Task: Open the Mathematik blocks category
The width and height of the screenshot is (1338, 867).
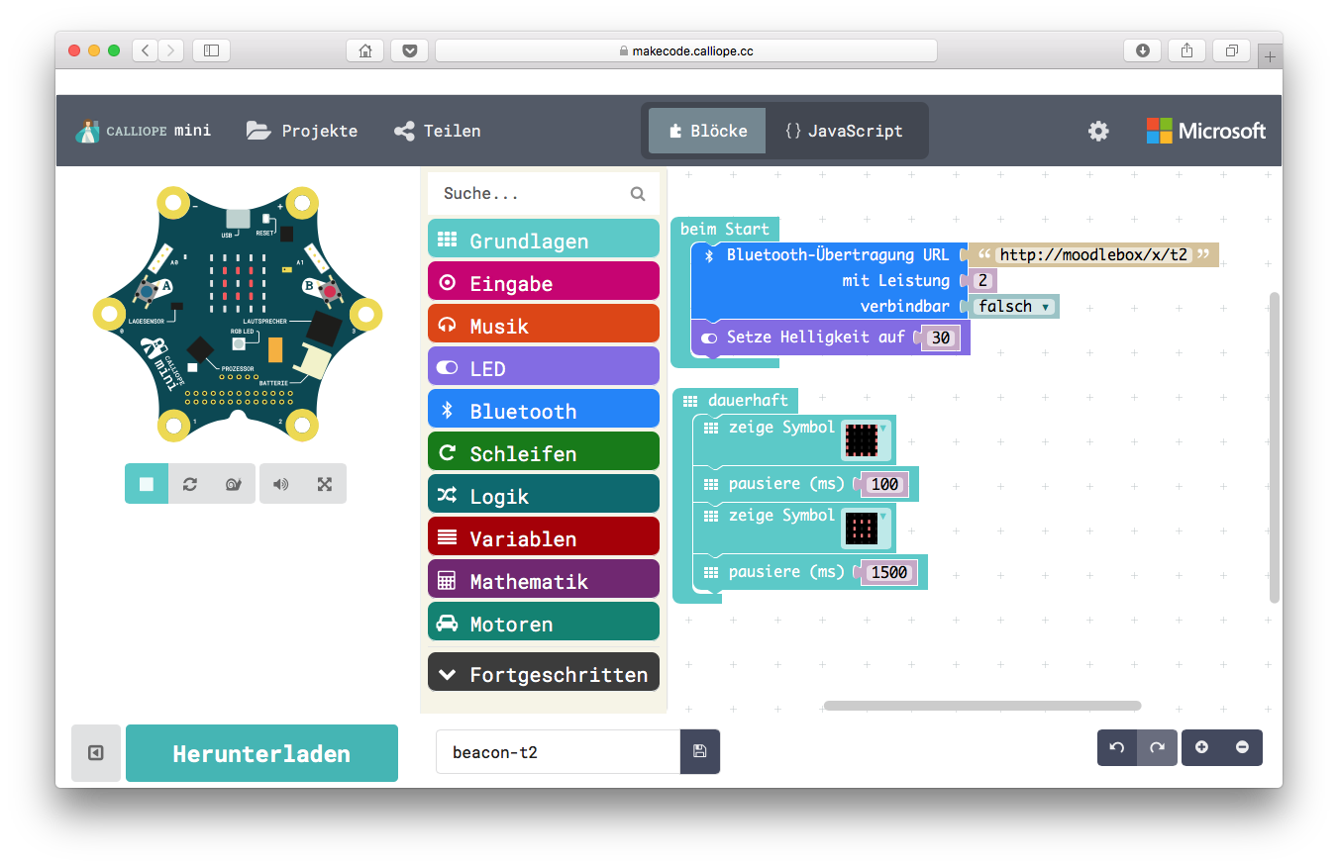Action: click(x=543, y=578)
